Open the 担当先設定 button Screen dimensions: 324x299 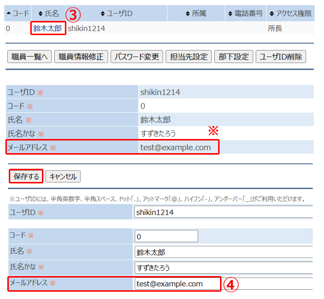(x=188, y=57)
